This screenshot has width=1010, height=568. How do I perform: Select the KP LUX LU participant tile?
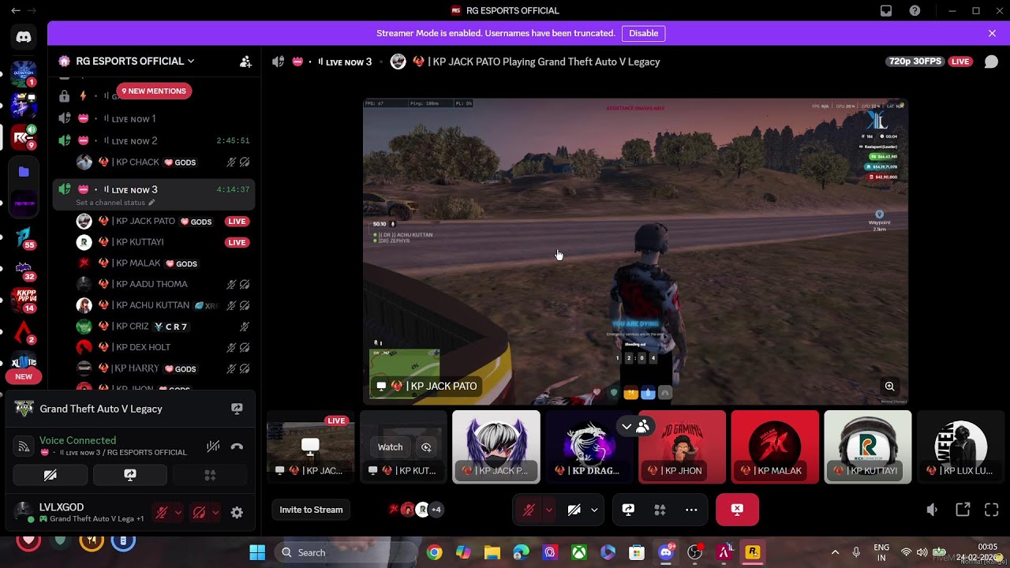(960, 447)
